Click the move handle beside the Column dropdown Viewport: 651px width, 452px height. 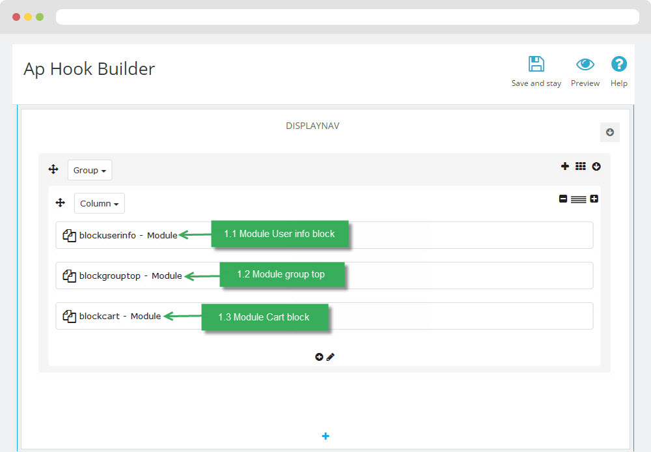coord(60,203)
